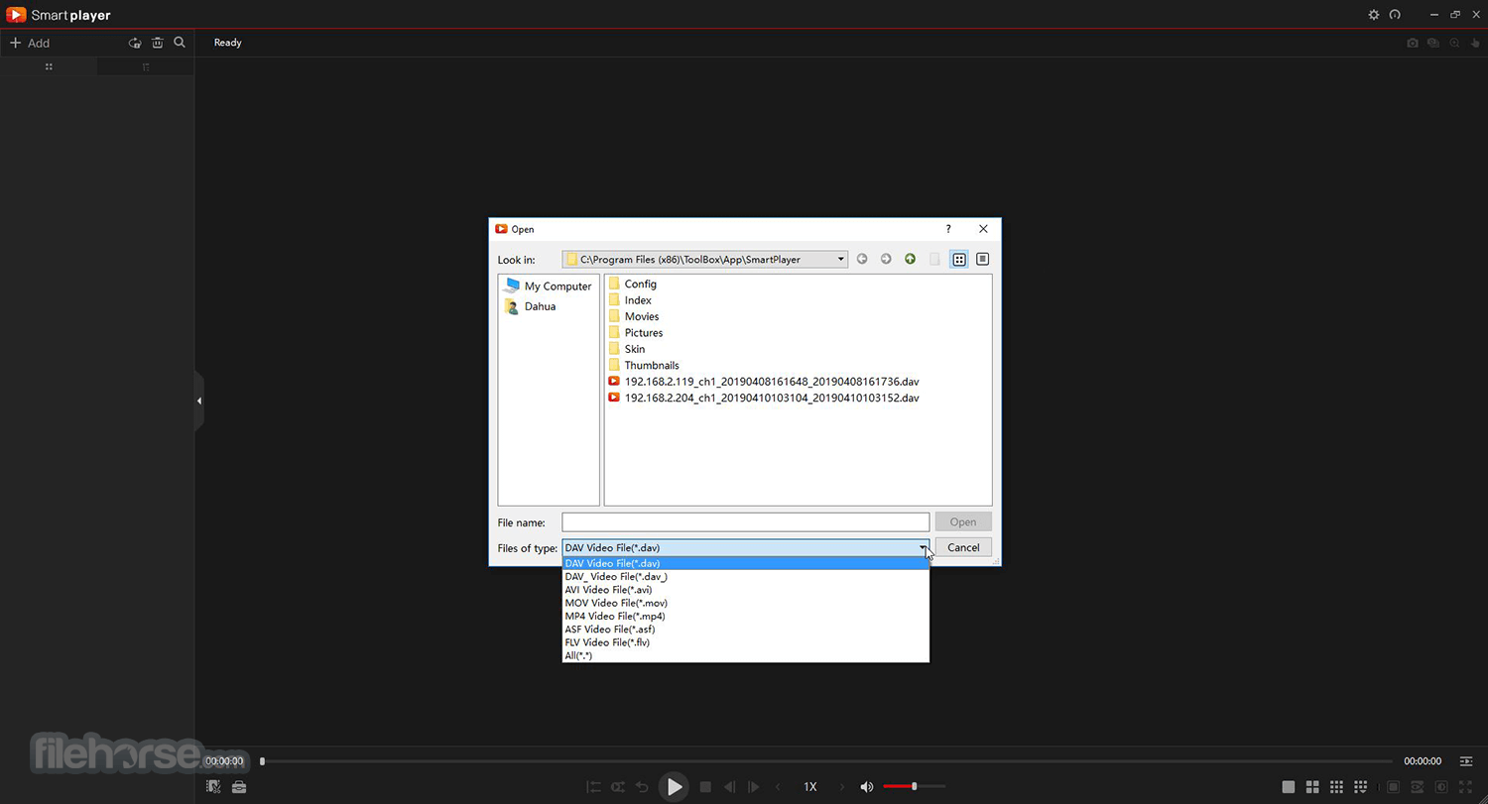The width and height of the screenshot is (1488, 804).
Task: Close the Open dialog
Action: tap(983, 229)
